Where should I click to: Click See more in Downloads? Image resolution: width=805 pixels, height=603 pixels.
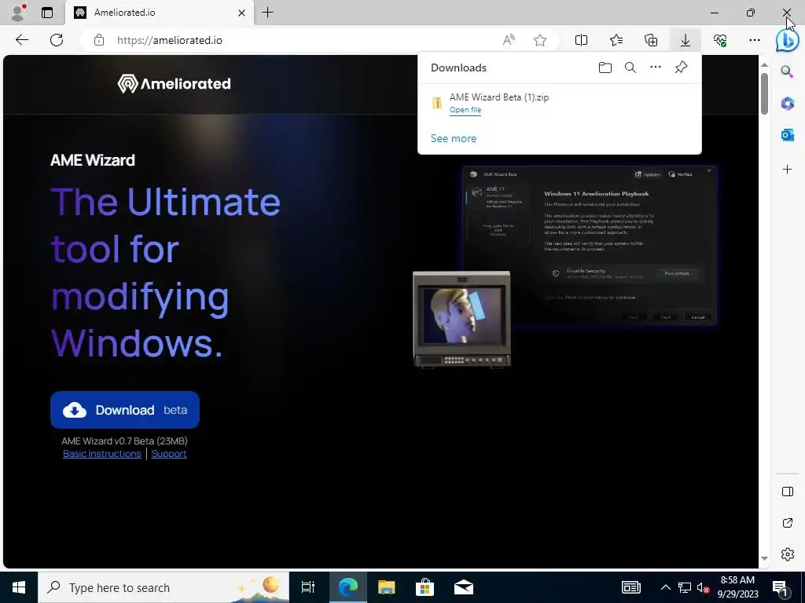pyautogui.click(x=454, y=138)
